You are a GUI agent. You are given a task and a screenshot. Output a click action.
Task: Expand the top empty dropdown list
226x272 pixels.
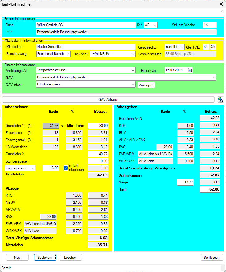point(221,11)
